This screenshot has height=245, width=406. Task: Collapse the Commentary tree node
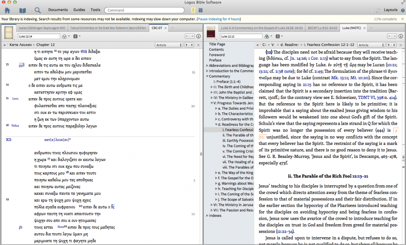click(207, 76)
